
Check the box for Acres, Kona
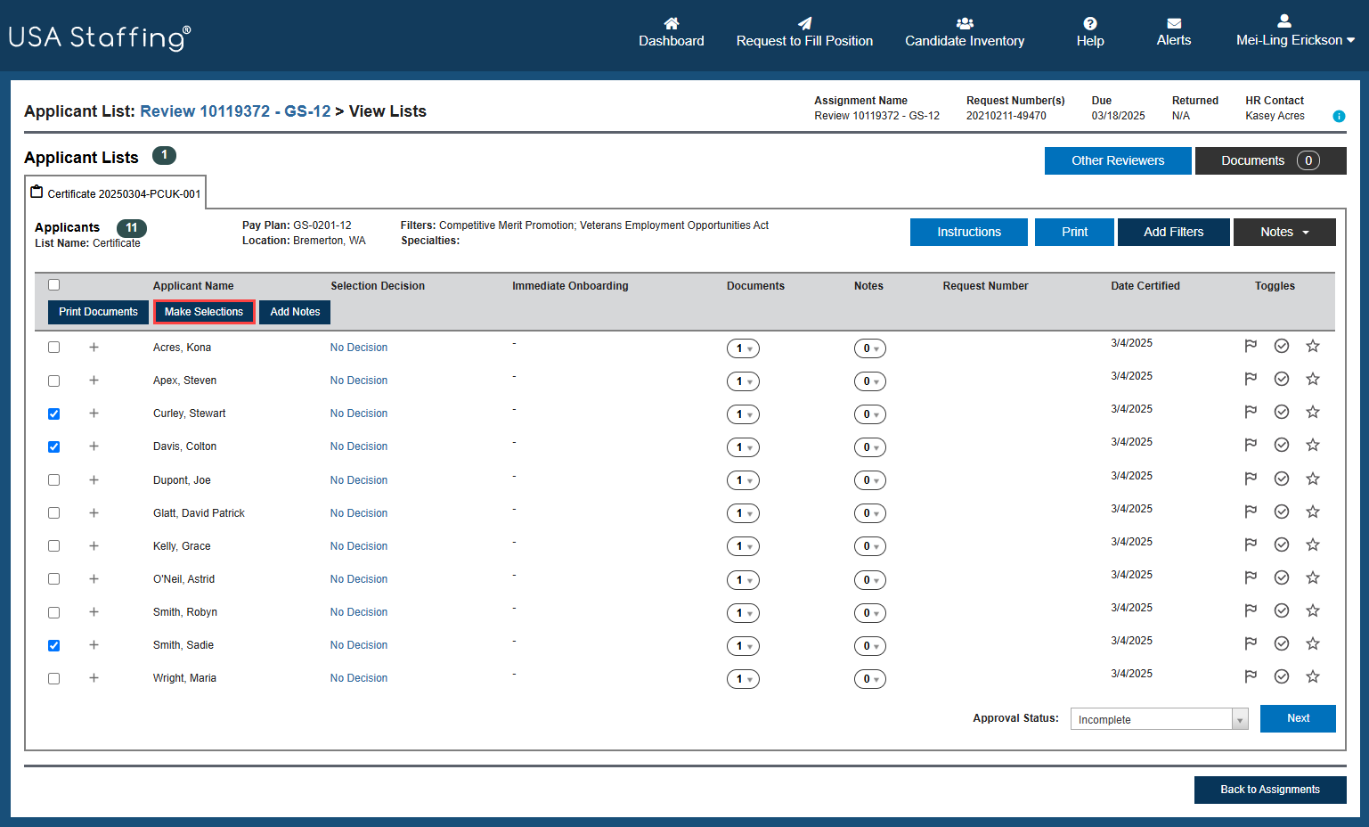point(53,348)
